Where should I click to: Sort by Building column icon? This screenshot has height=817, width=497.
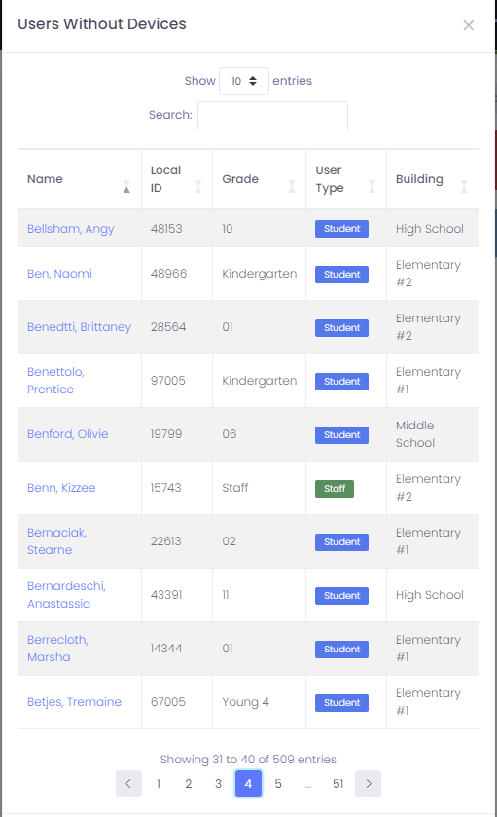click(x=464, y=187)
